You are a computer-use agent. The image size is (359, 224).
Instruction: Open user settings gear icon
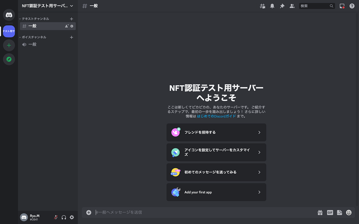(72, 217)
